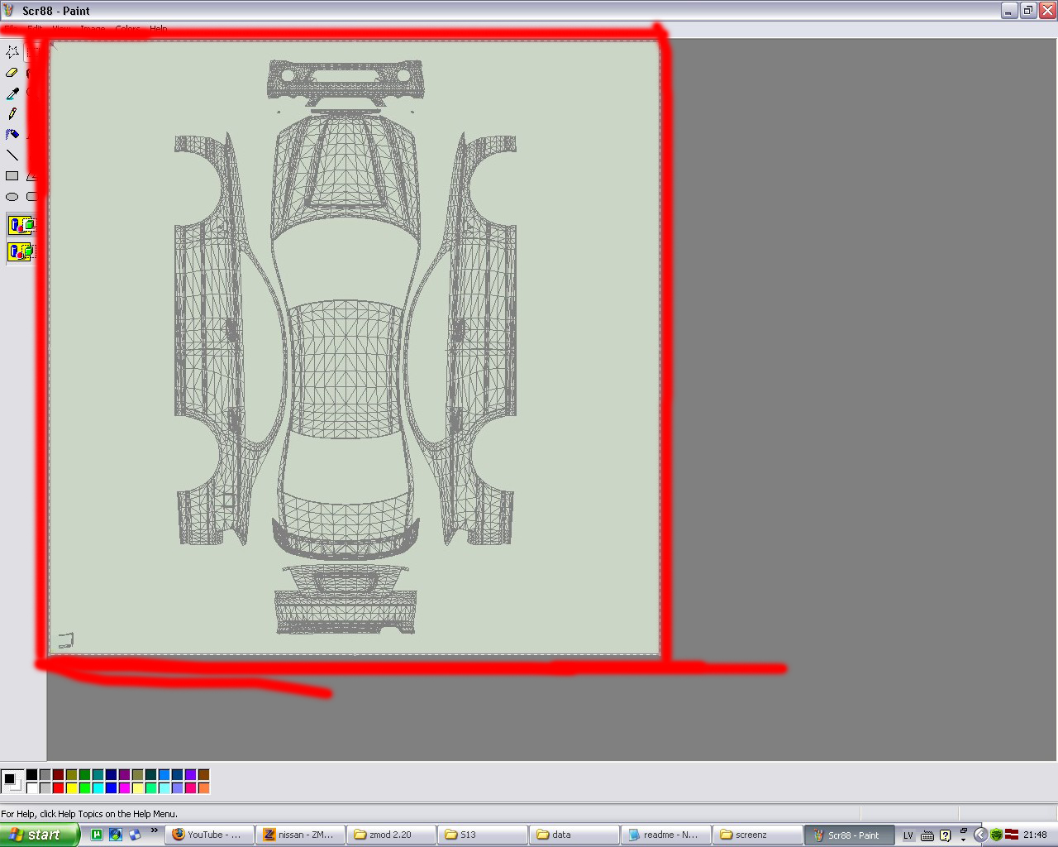Image resolution: width=1058 pixels, height=847 pixels.
Task: Pick the bright red color swatch
Action: click(59, 787)
